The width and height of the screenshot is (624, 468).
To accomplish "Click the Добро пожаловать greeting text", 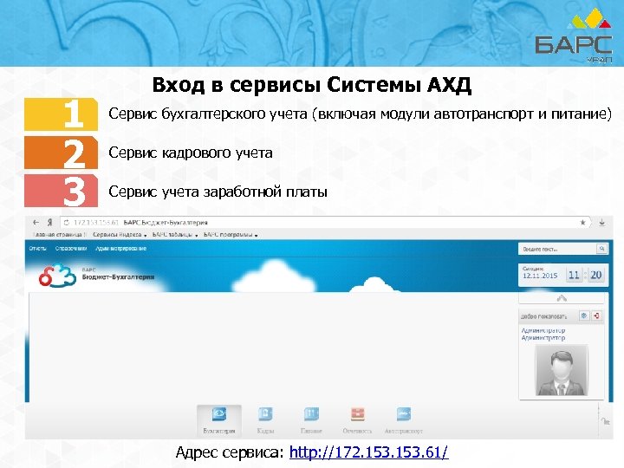I will 543,317.
